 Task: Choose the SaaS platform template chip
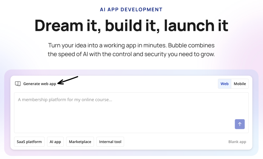coord(29,142)
